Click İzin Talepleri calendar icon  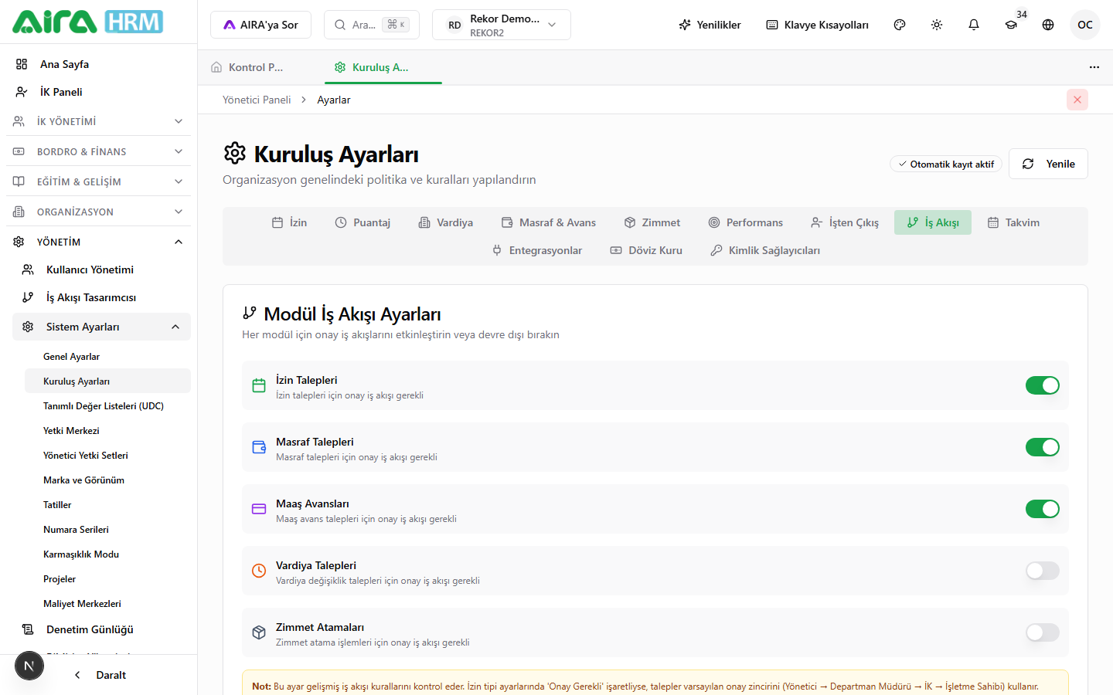(259, 385)
